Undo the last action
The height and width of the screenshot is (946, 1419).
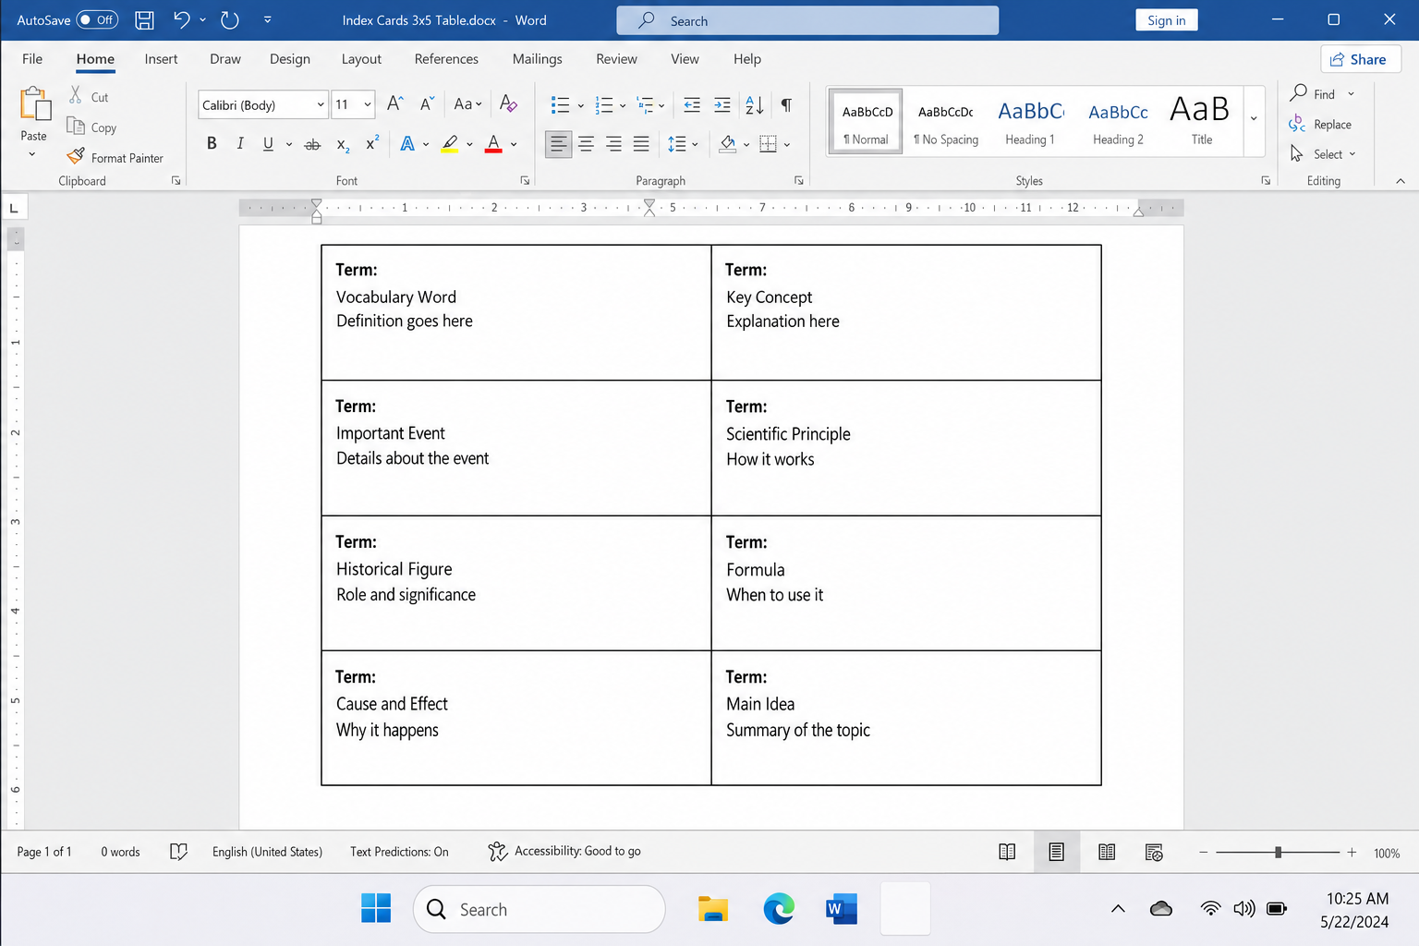(x=181, y=19)
